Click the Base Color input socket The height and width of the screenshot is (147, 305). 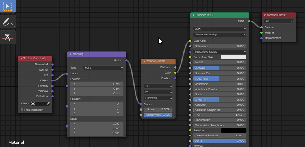(x=190, y=41)
